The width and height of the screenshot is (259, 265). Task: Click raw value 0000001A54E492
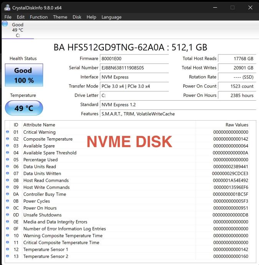pos(231,181)
